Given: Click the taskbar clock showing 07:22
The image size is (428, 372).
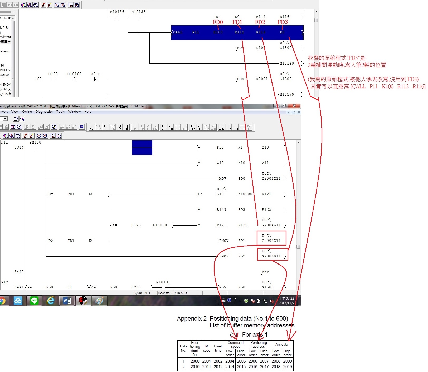Looking at the screenshot, I should click(286, 301).
